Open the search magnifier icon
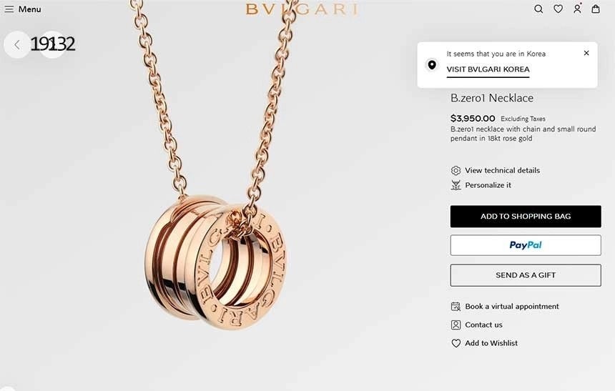The height and width of the screenshot is (391, 615). click(538, 9)
